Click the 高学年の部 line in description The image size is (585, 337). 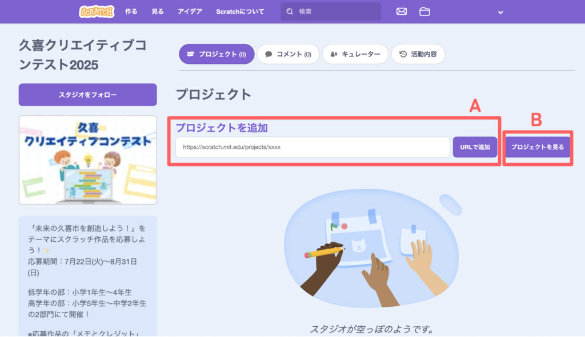pos(87,308)
